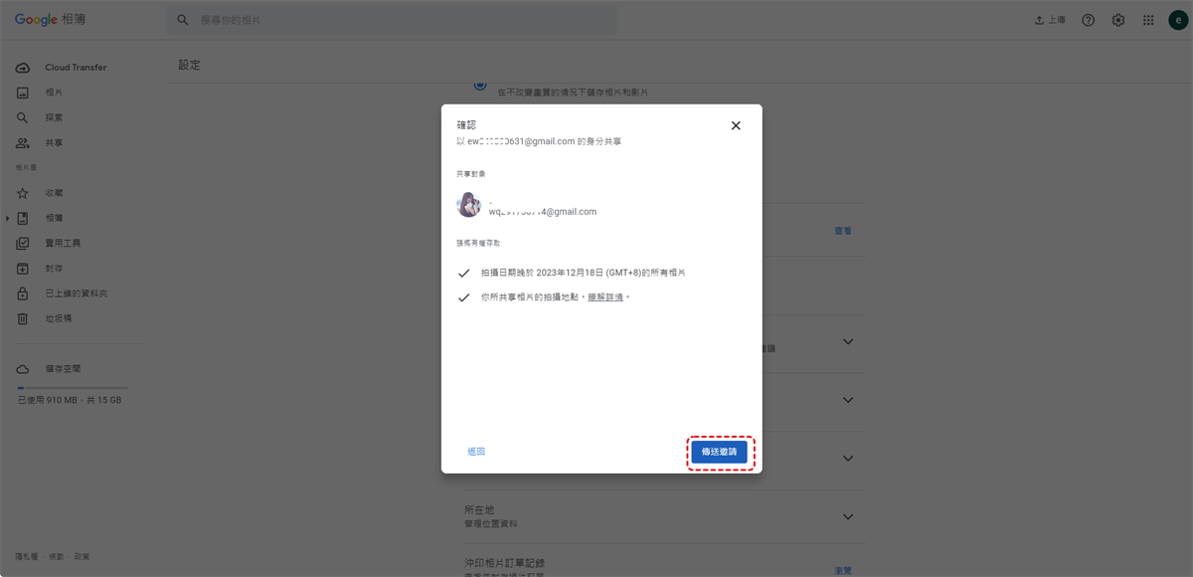Click the 2023年12月18日 photo date line
This screenshot has width=1193, height=577.
583,273
